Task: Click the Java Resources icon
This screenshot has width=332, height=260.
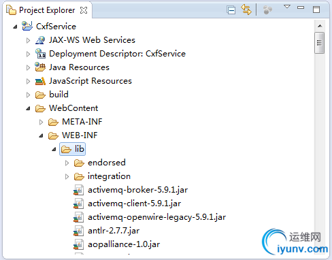Action: click(x=40, y=67)
